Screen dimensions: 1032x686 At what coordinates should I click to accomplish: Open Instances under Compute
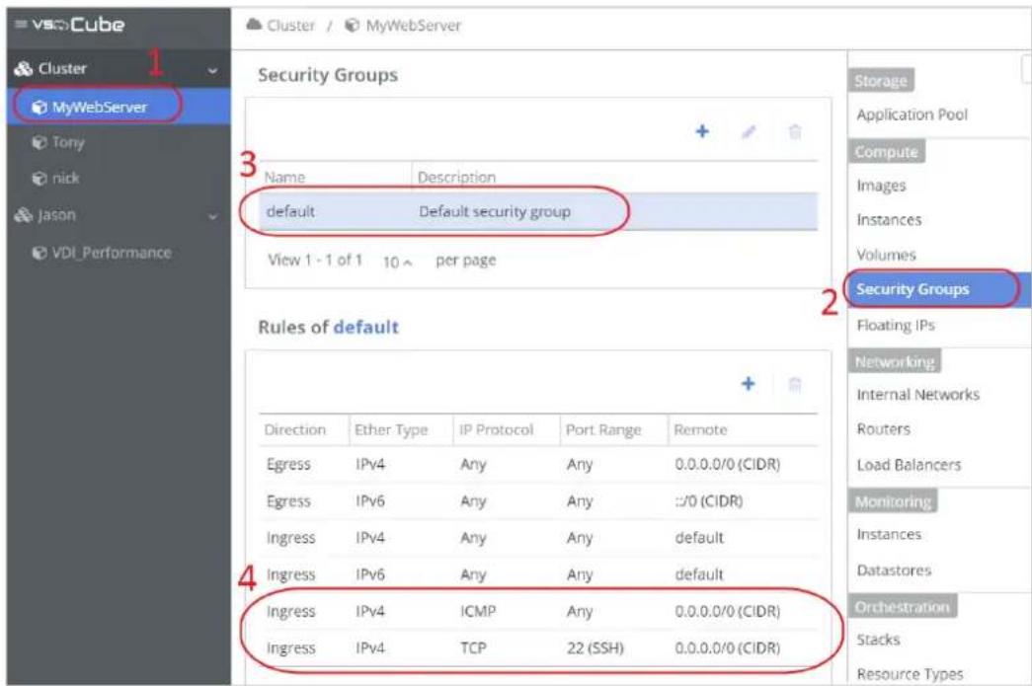(889, 220)
